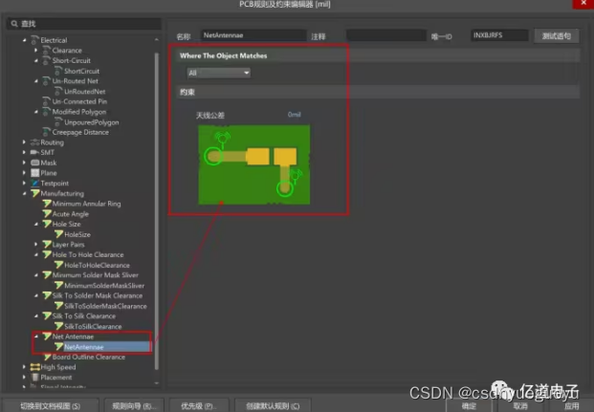
Task: Click the SMT category icon
Action: (34, 152)
